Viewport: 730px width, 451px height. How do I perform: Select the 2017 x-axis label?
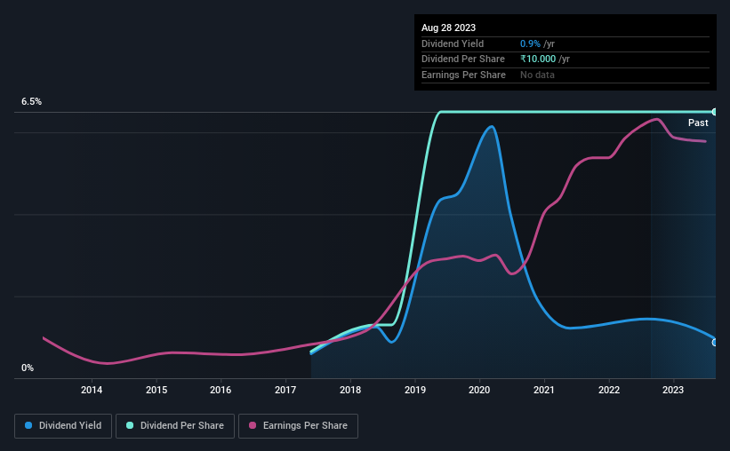[x=285, y=390]
